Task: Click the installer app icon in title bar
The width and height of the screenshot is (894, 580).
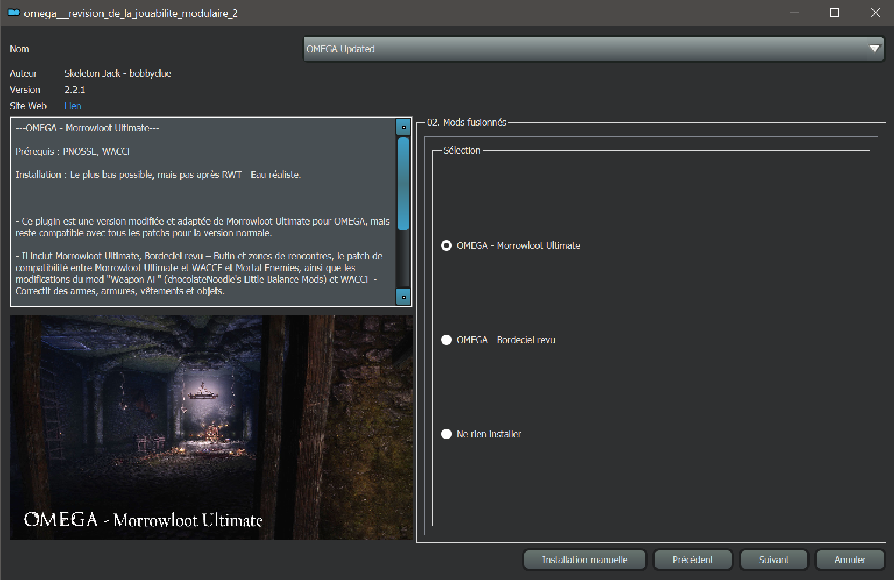Action: (x=14, y=13)
